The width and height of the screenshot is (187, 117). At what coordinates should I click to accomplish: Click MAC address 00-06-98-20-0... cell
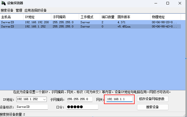(164, 22)
